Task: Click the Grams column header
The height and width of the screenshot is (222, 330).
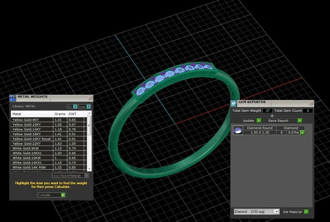Action: (60, 114)
